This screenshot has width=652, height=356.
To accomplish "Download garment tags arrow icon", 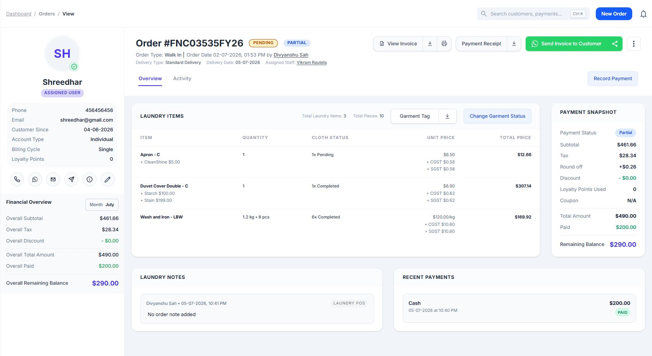I will [x=447, y=116].
